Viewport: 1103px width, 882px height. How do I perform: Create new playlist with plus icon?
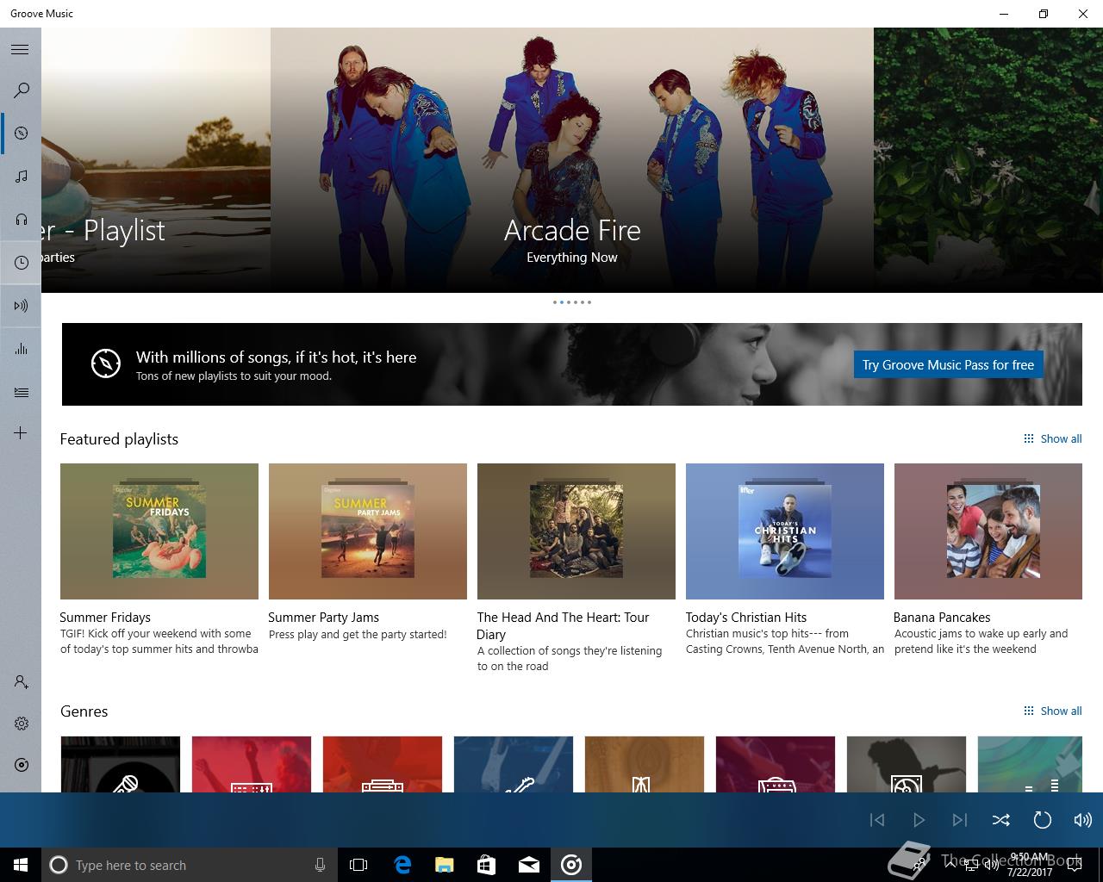(x=21, y=433)
